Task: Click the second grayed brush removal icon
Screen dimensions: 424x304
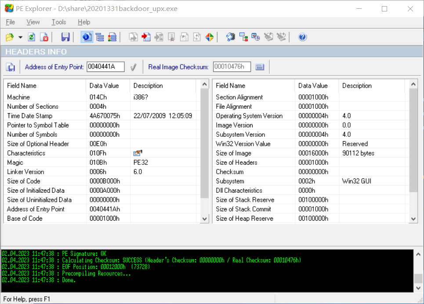Action: 281,37
